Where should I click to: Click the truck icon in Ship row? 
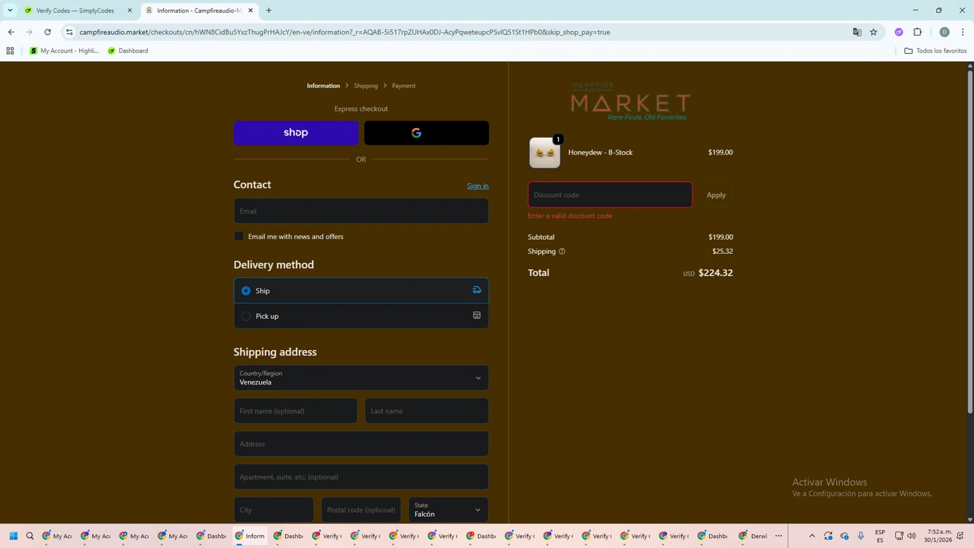click(x=477, y=290)
